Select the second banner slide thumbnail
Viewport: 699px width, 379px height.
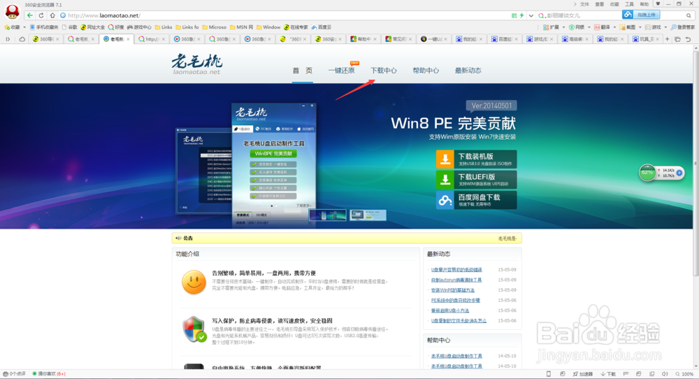[x=368, y=215]
